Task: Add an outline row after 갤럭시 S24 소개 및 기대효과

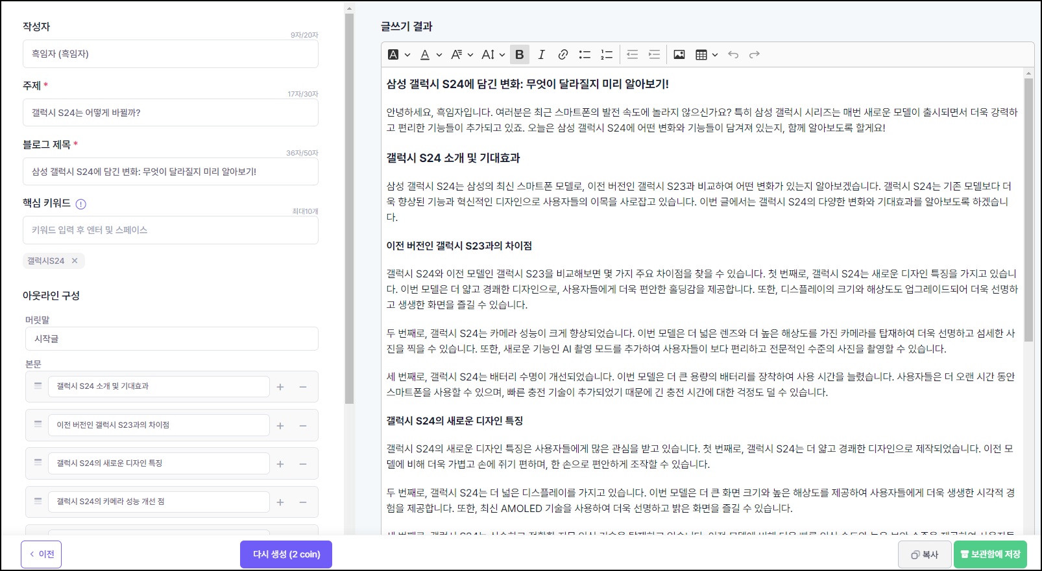Action: click(280, 387)
